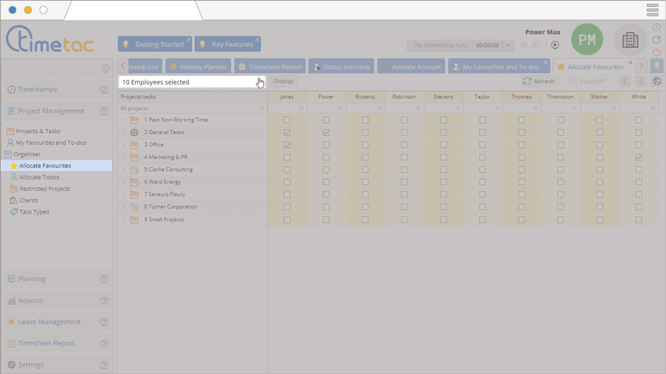Open Restricted Projects in the sidebar
Viewport: 666px width, 374px height.
(x=44, y=189)
